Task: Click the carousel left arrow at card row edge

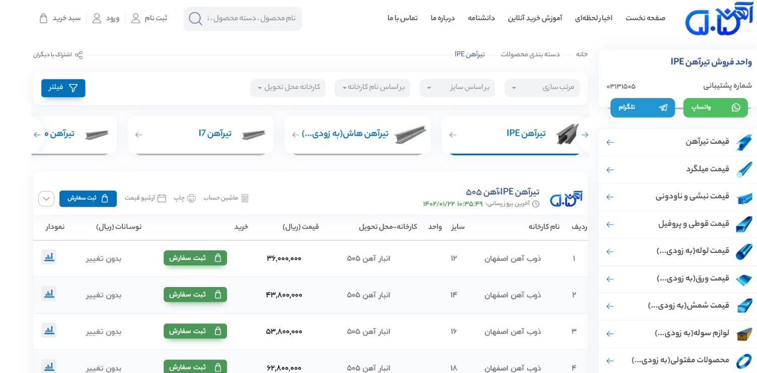Action: point(37,135)
